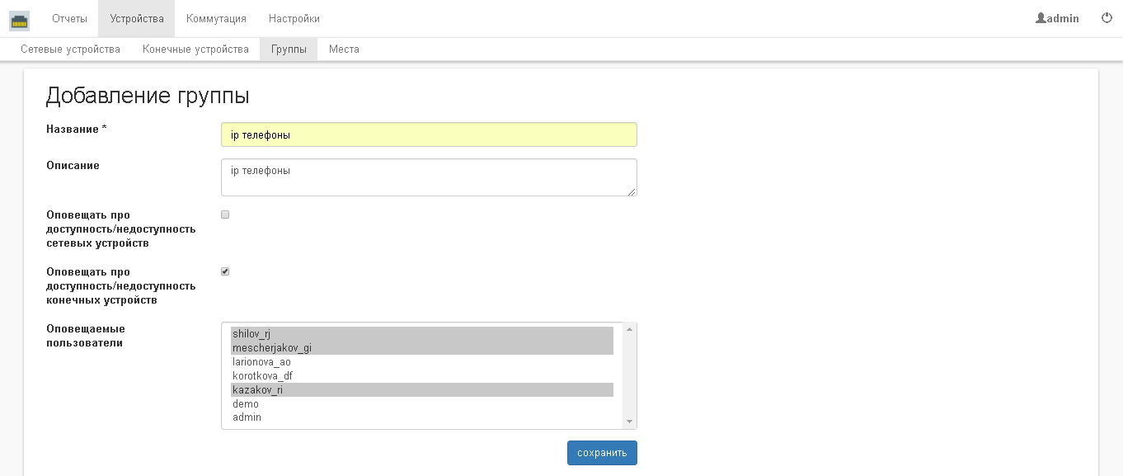
Task: Click the Описание text area
Action: coord(429,177)
